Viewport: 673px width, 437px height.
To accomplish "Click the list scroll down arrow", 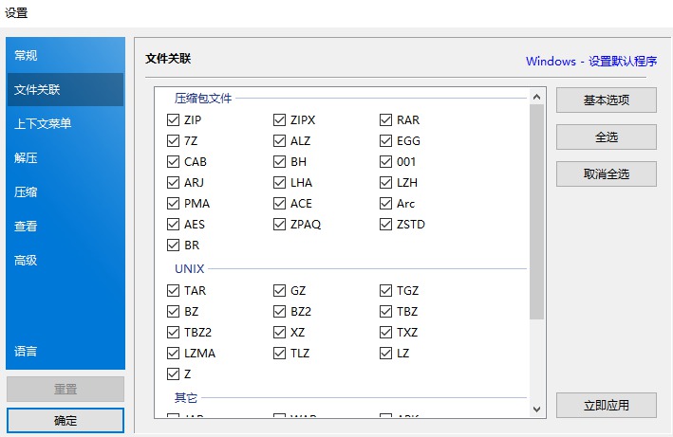I will tap(536, 410).
